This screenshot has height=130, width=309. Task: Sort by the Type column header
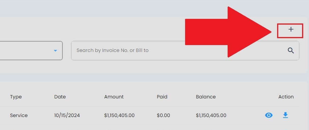[16, 97]
